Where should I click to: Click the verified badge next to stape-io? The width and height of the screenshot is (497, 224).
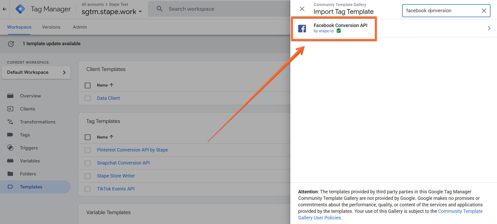(339, 31)
